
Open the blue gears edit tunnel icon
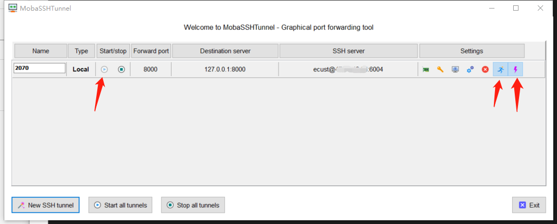pos(470,69)
